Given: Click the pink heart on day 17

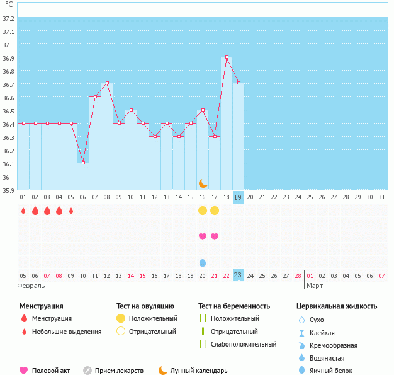Looking at the screenshot, I should click(215, 236).
